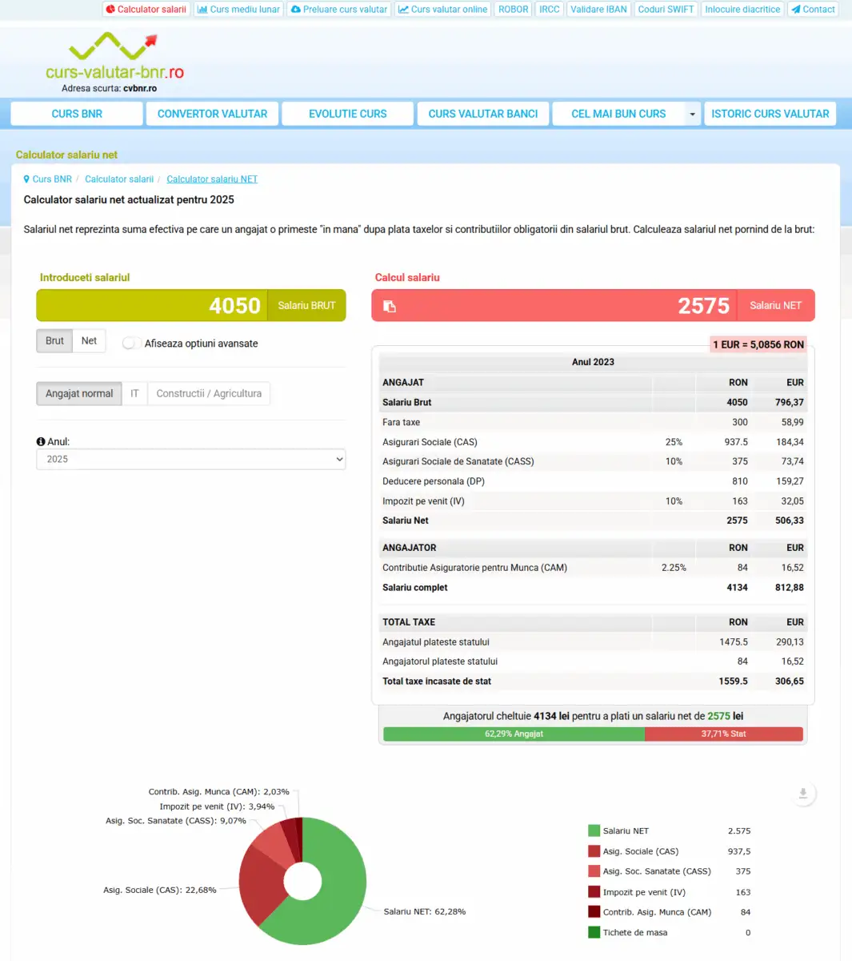This screenshot has width=852, height=961.
Task: Open the Contact link
Action: 813,10
